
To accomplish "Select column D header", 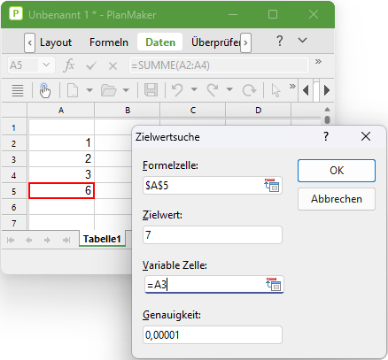I will click(259, 111).
